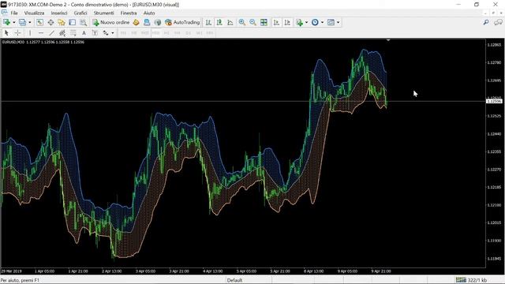Expand the Profiles dropdown arrow
The width and height of the screenshot is (505, 284).
point(30,23)
